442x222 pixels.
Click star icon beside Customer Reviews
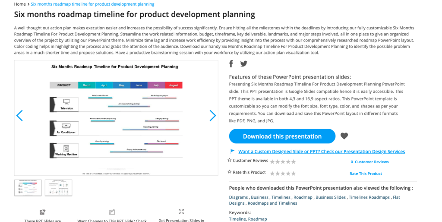point(230,160)
